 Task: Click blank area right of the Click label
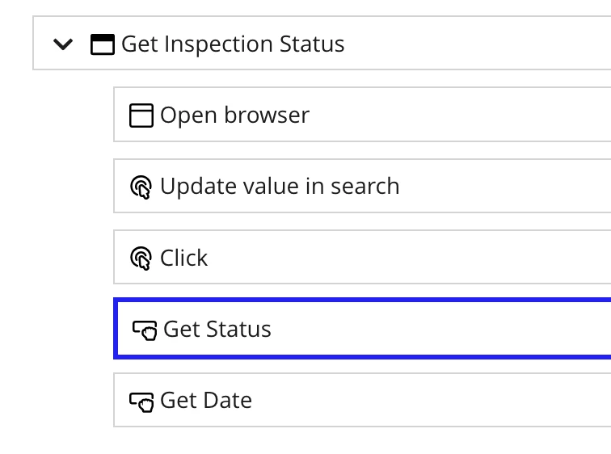[409, 257]
